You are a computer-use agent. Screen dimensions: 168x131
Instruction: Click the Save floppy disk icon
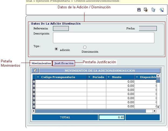pos(139,10)
